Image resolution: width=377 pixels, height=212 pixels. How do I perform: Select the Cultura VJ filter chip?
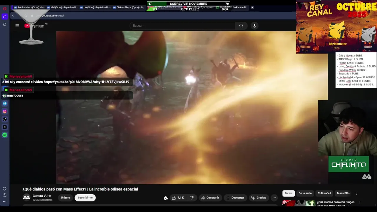point(324,193)
